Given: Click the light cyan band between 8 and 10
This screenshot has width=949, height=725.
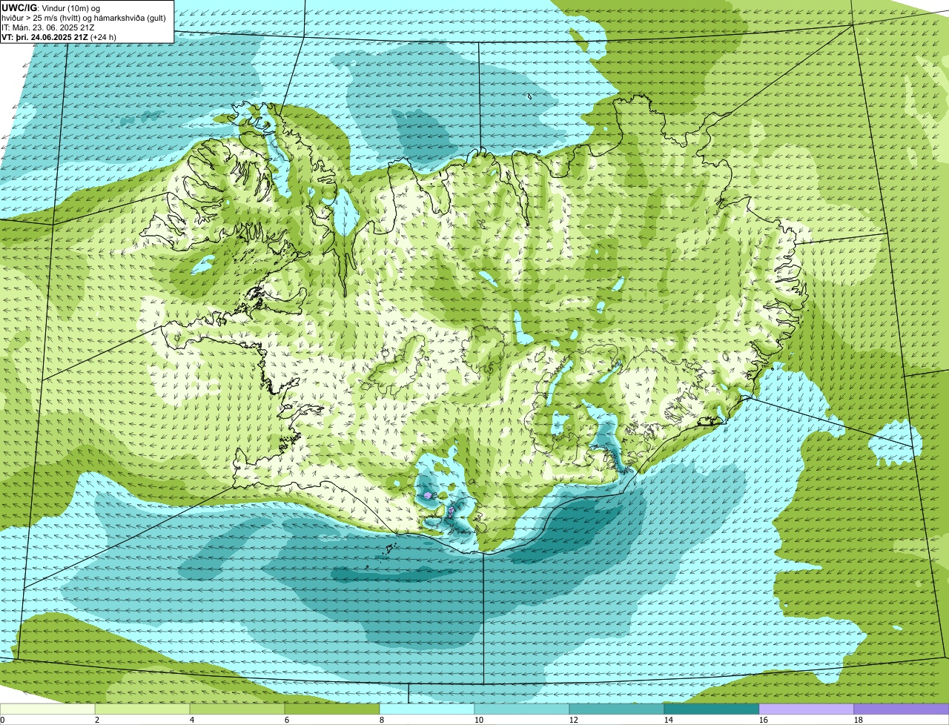Looking at the screenshot, I should 427,709.
